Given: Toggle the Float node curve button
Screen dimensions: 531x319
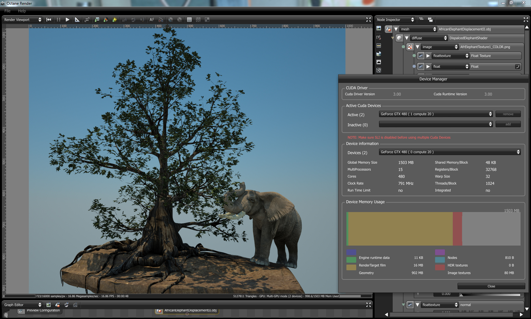Looking at the screenshot, I should coord(517,66).
